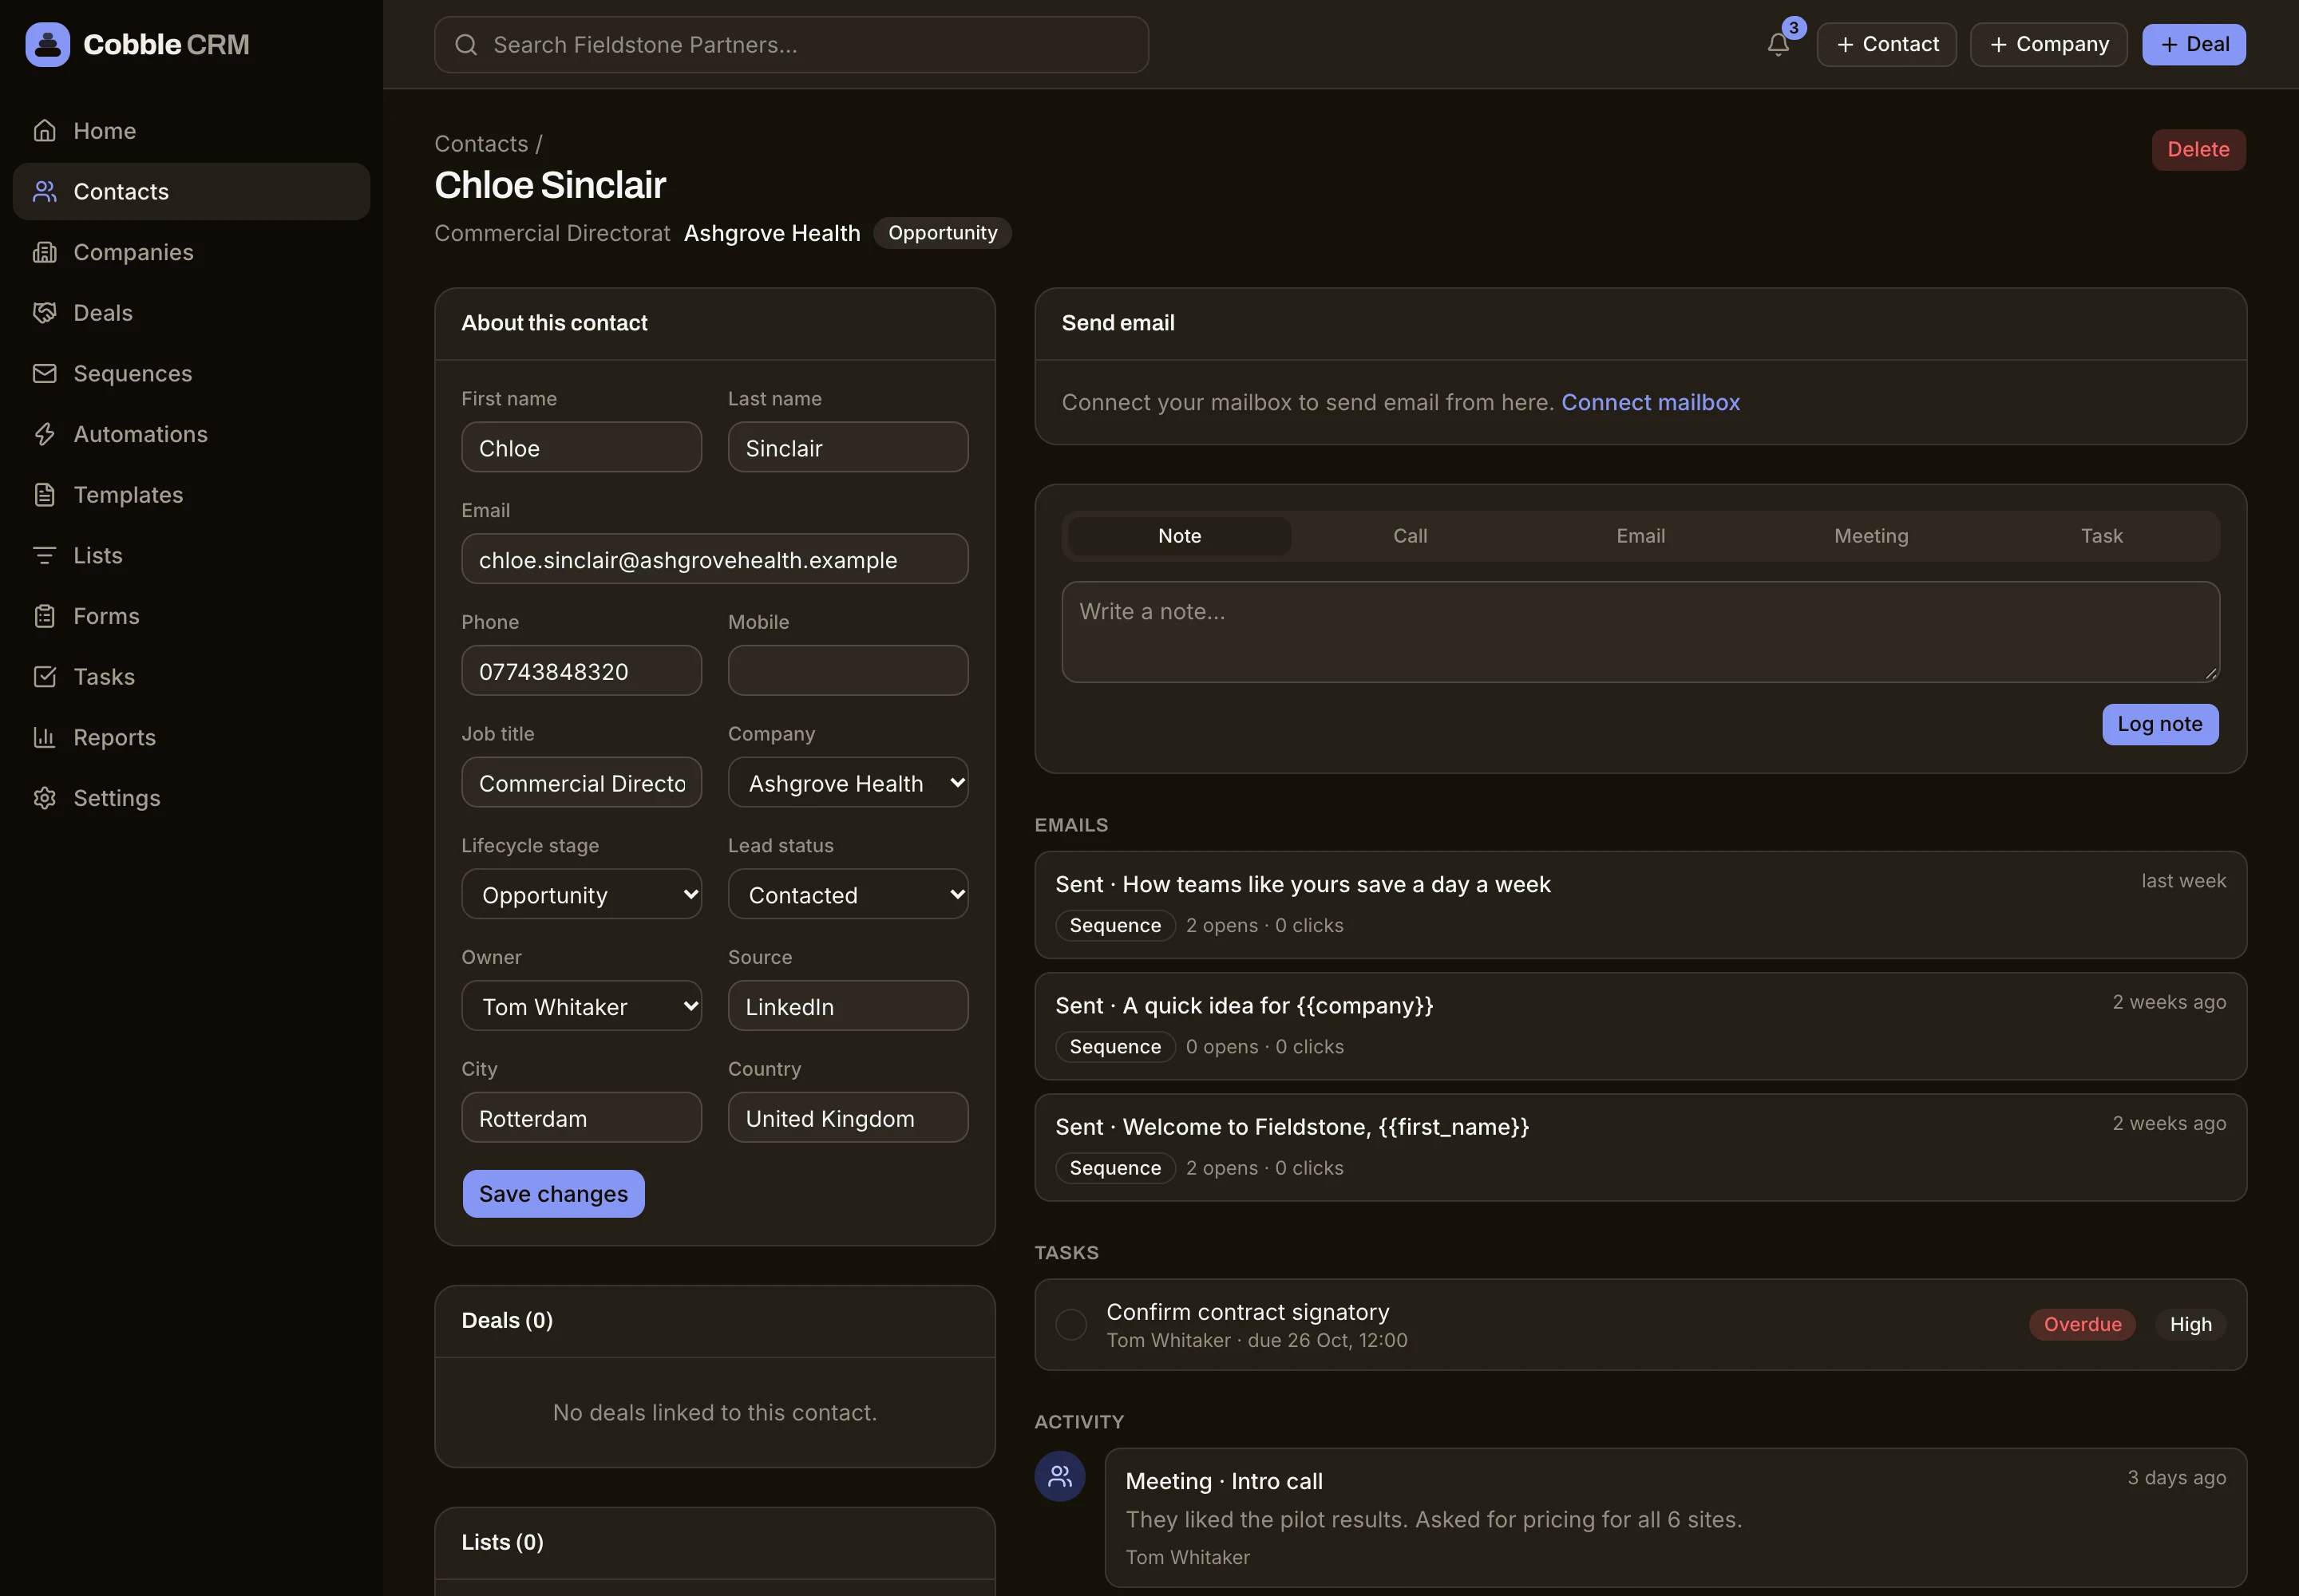The image size is (2299, 1596).
Task: Switch to the Task tab
Action: (2101, 536)
